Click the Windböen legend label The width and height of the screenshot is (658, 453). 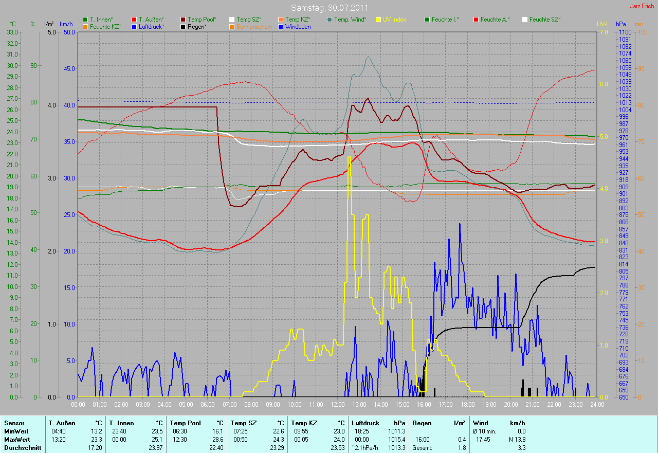click(x=298, y=26)
